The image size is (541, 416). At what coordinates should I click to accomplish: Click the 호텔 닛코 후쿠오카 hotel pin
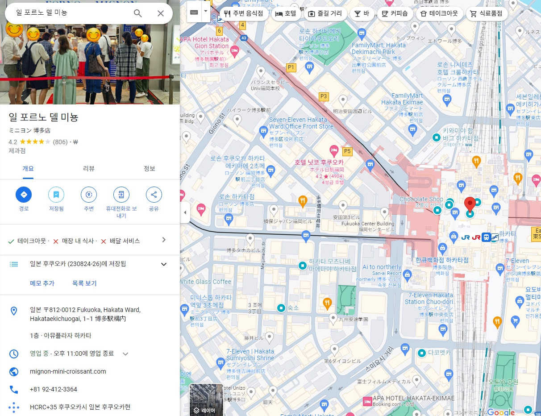click(x=333, y=150)
